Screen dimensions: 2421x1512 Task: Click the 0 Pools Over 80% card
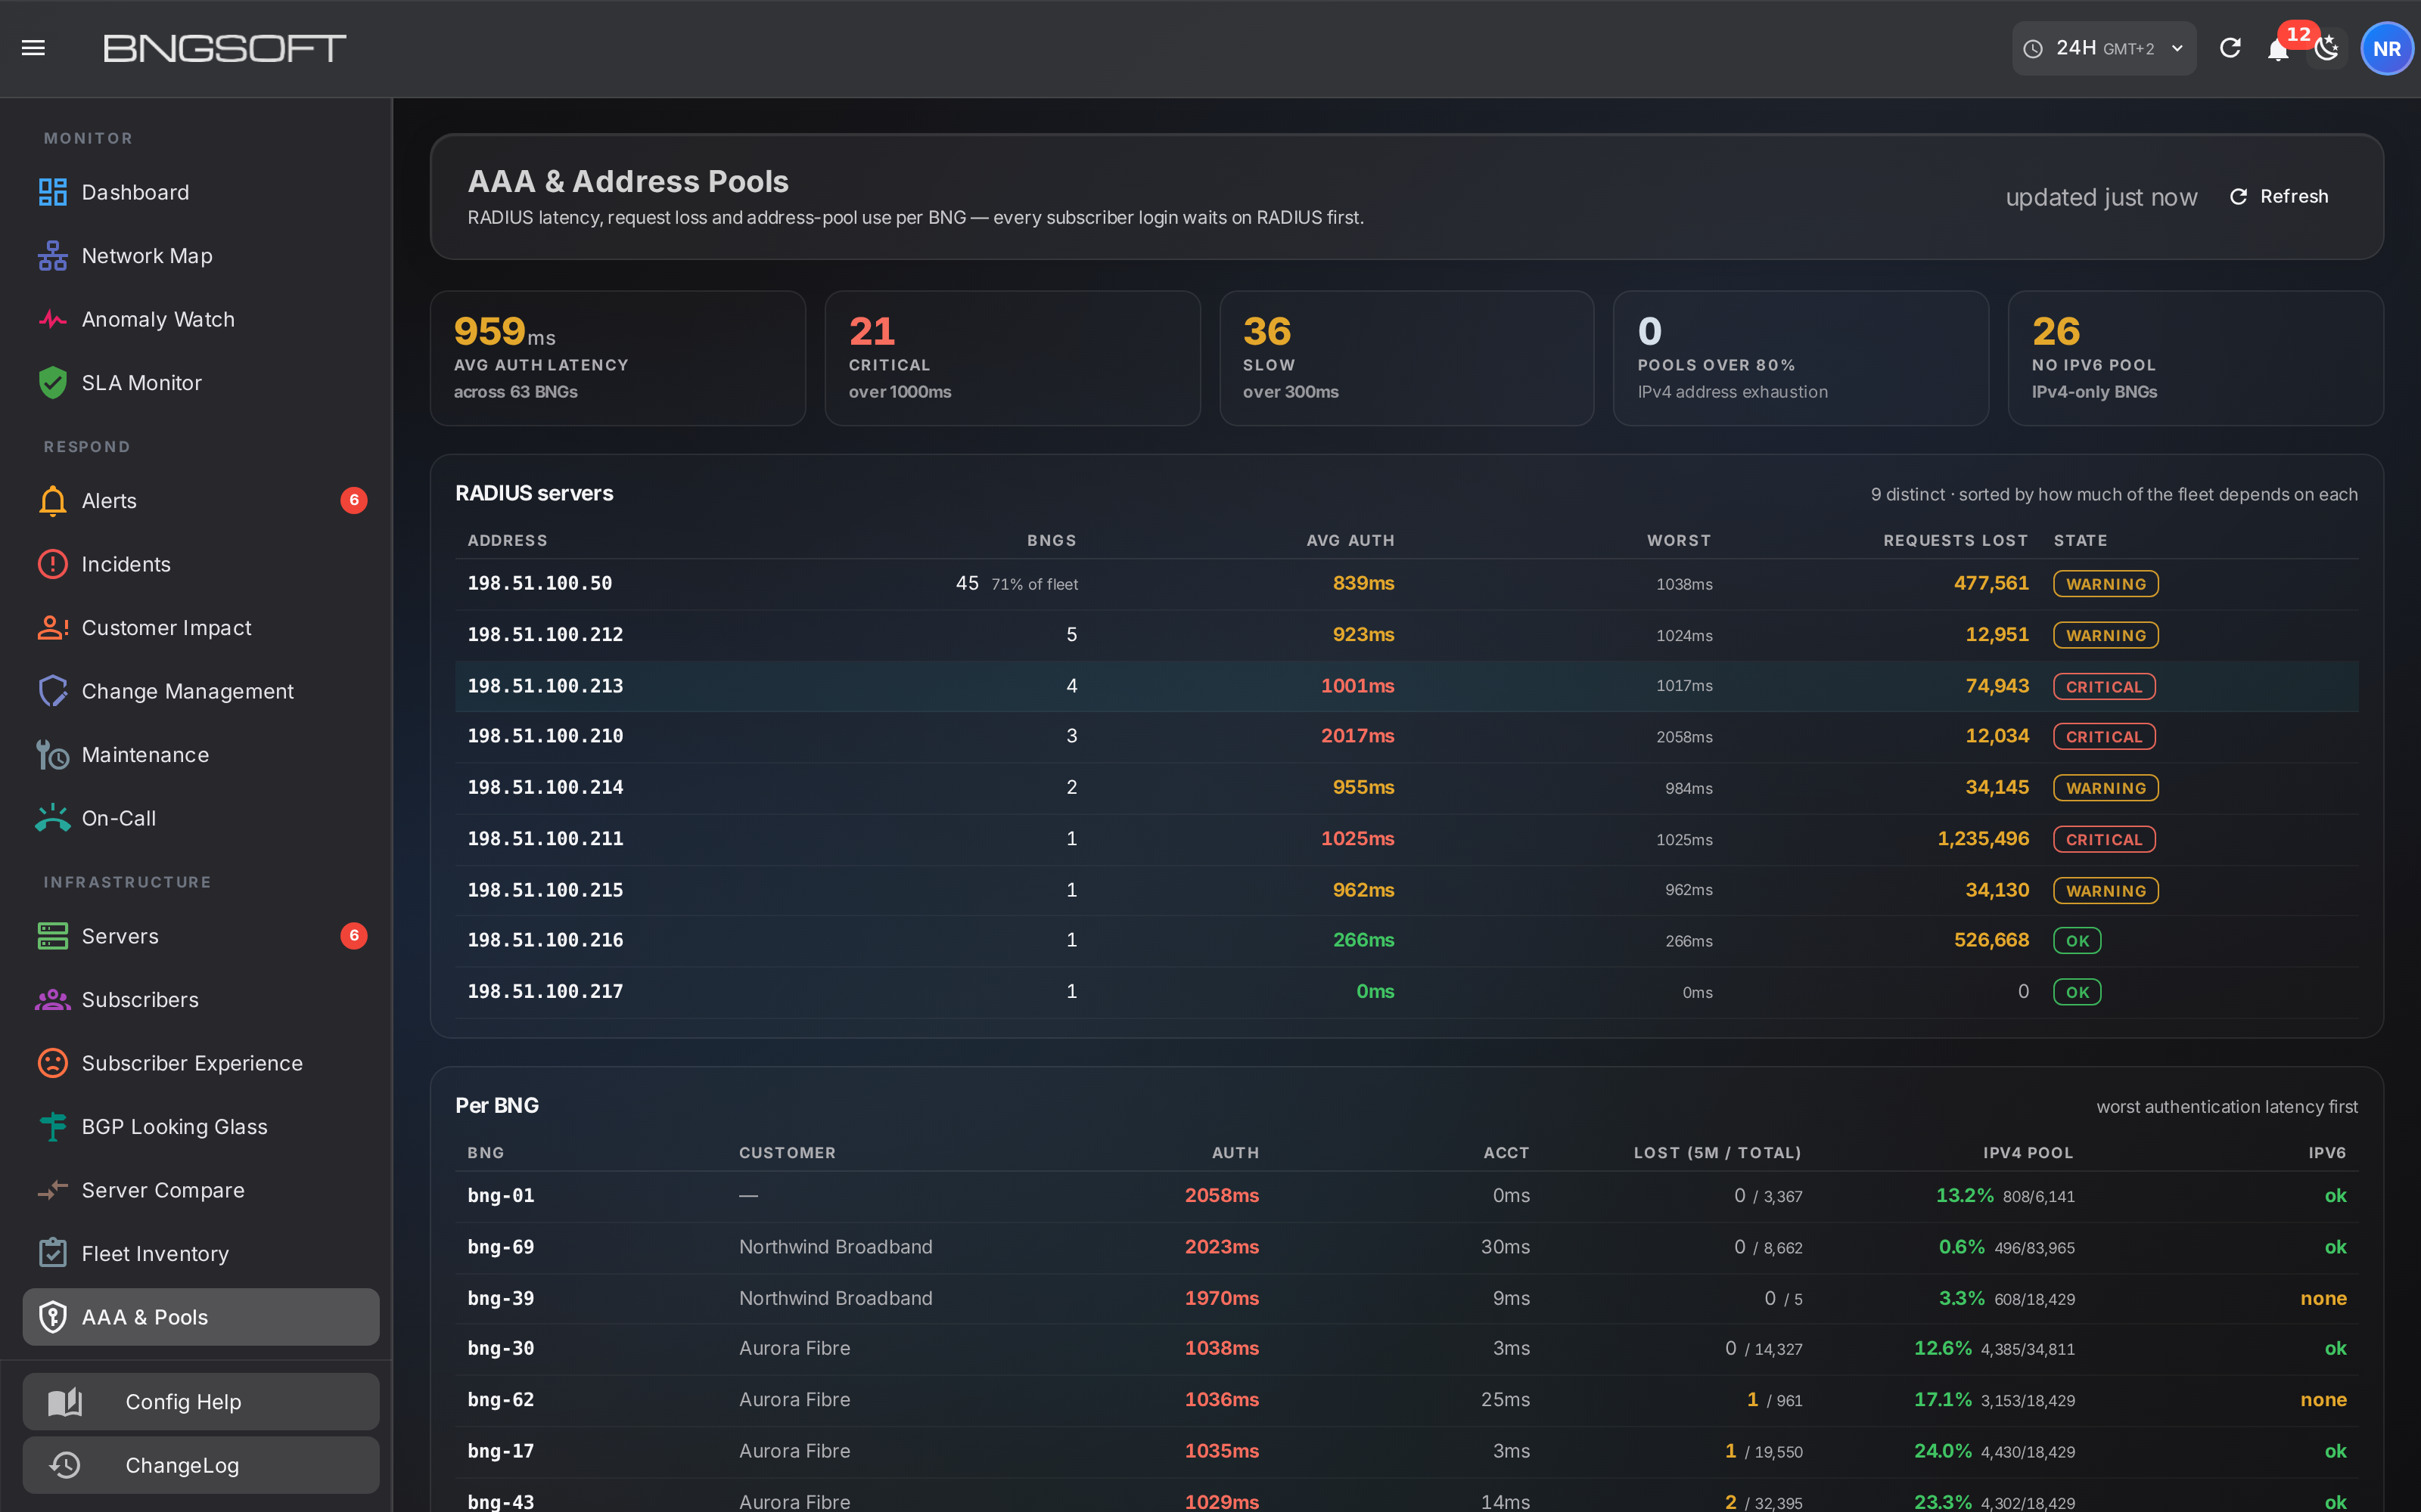(1800, 358)
